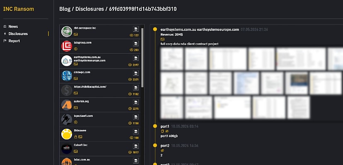Screen dimensions: 343x165
Task: Click the square file icon on cmswpc.com row
Action: (x=135, y=73)
